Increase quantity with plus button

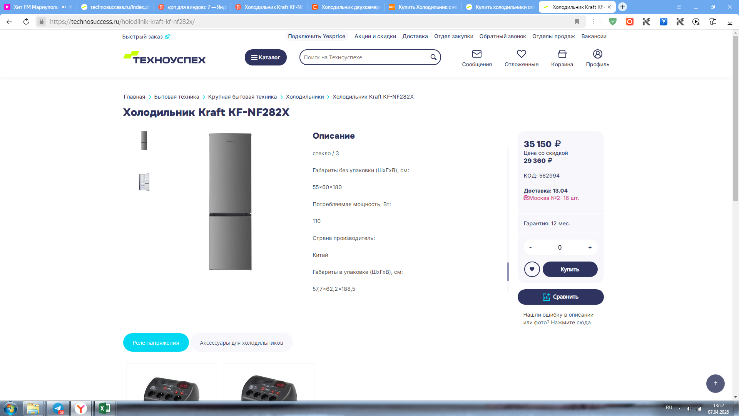[x=590, y=247]
